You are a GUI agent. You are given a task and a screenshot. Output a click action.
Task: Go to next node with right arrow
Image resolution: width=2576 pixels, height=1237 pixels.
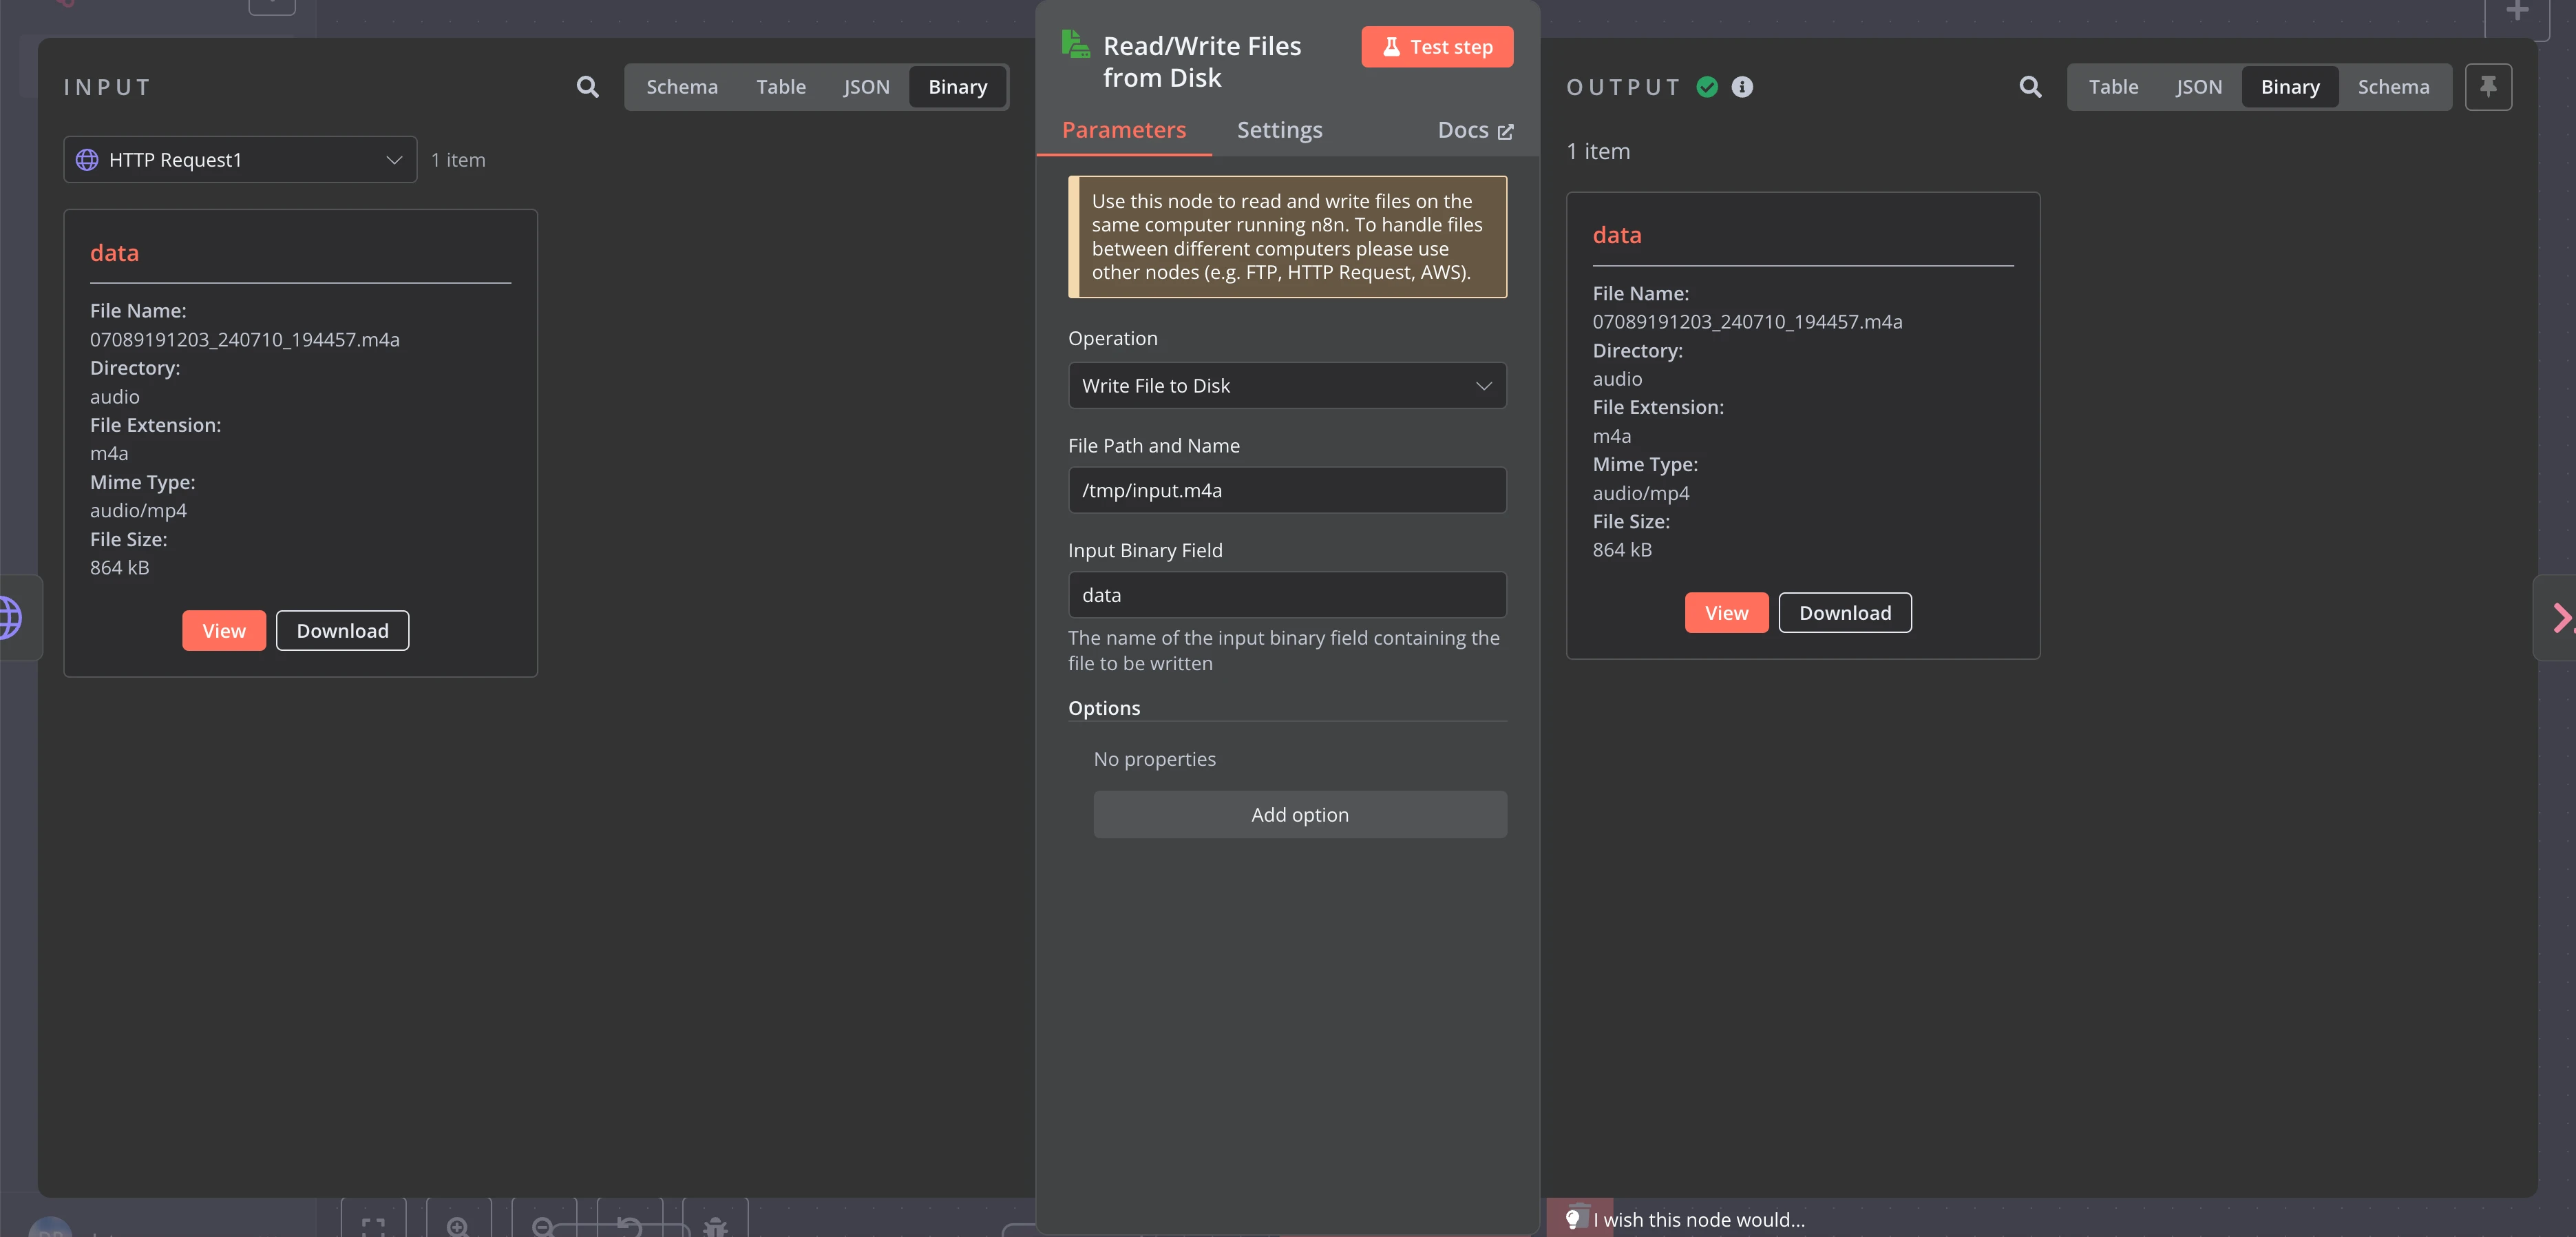pos(2561,618)
